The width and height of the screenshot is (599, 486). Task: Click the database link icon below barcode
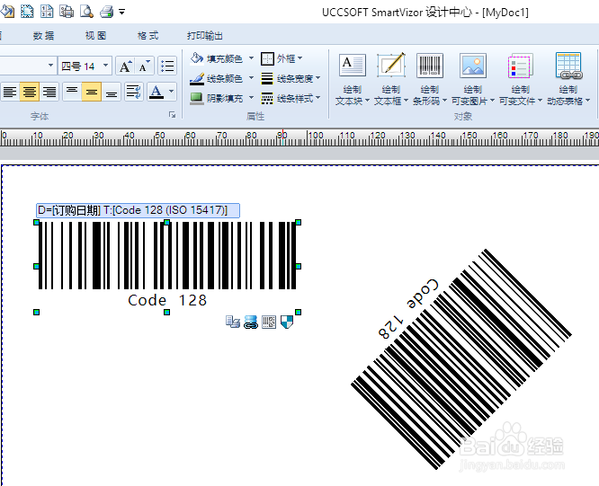click(x=251, y=322)
